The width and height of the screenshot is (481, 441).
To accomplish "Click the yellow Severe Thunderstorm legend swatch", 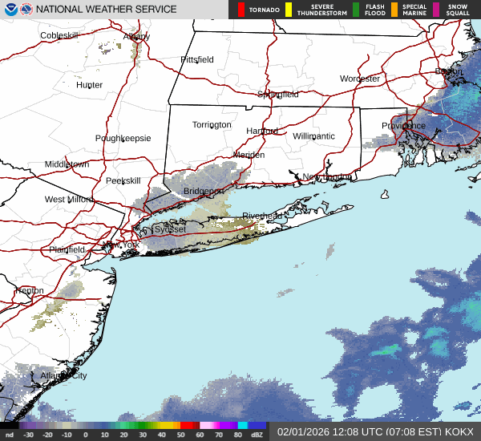I will pyautogui.click(x=289, y=10).
